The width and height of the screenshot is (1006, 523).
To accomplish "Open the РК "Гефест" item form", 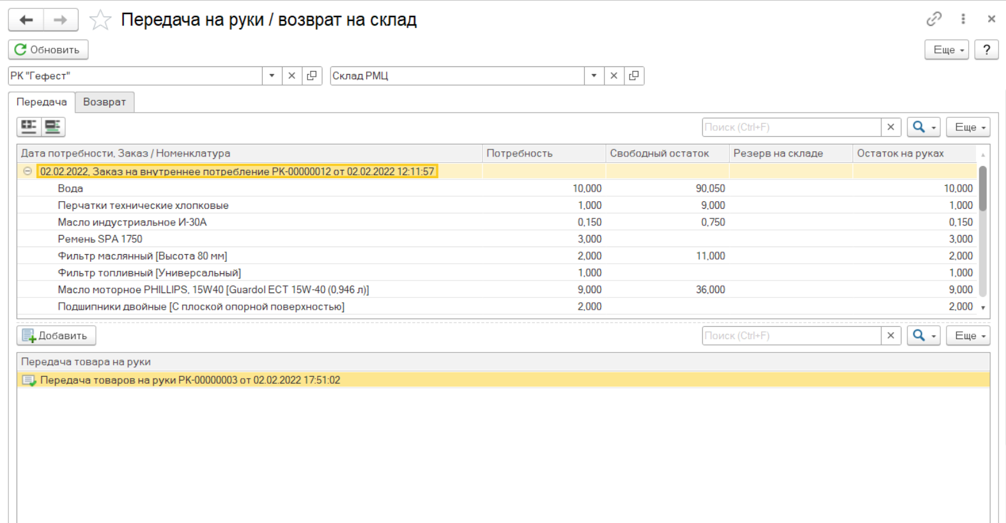I will (x=312, y=76).
